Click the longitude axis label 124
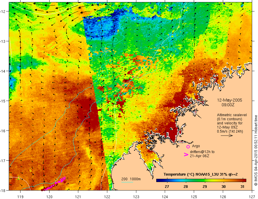This screenshot has height=199, width=258. pos(165,197)
